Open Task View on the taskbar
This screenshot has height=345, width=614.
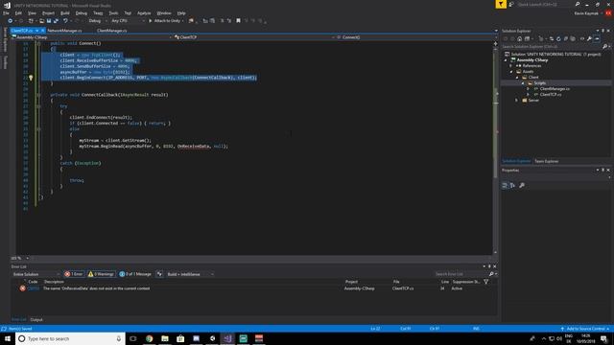coord(133,338)
